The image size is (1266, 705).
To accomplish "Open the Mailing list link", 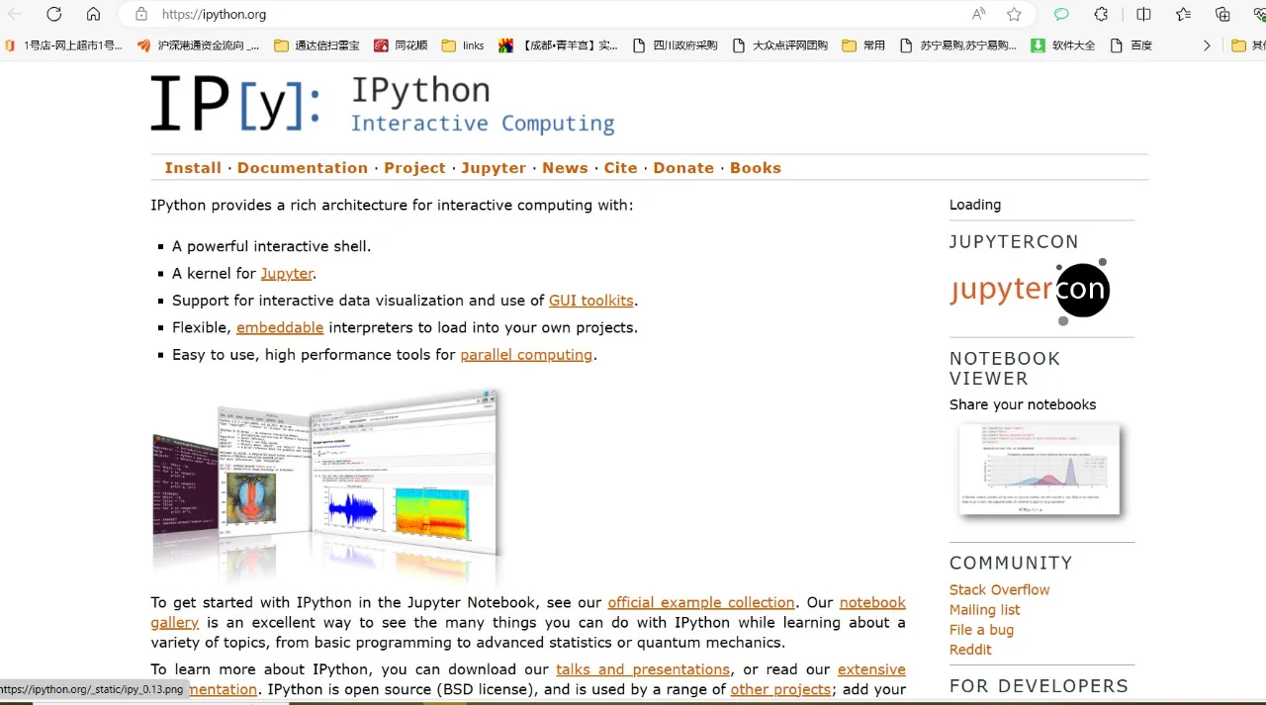I will pos(984,610).
